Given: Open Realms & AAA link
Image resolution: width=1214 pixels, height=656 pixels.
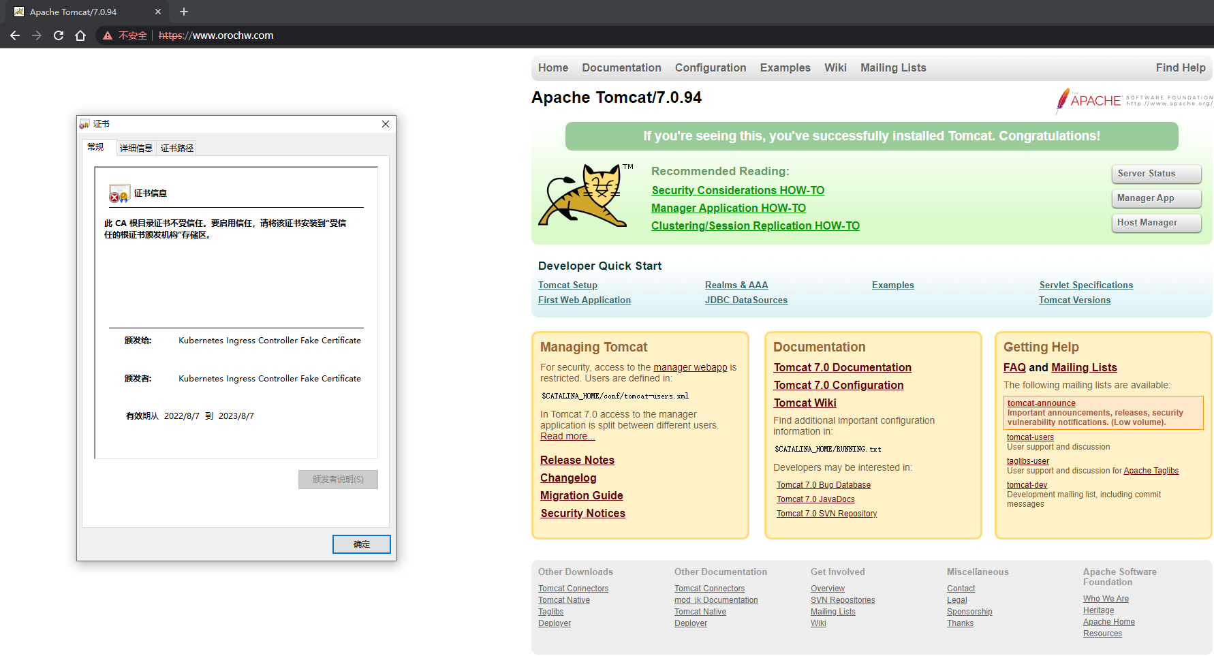Looking at the screenshot, I should (736, 285).
